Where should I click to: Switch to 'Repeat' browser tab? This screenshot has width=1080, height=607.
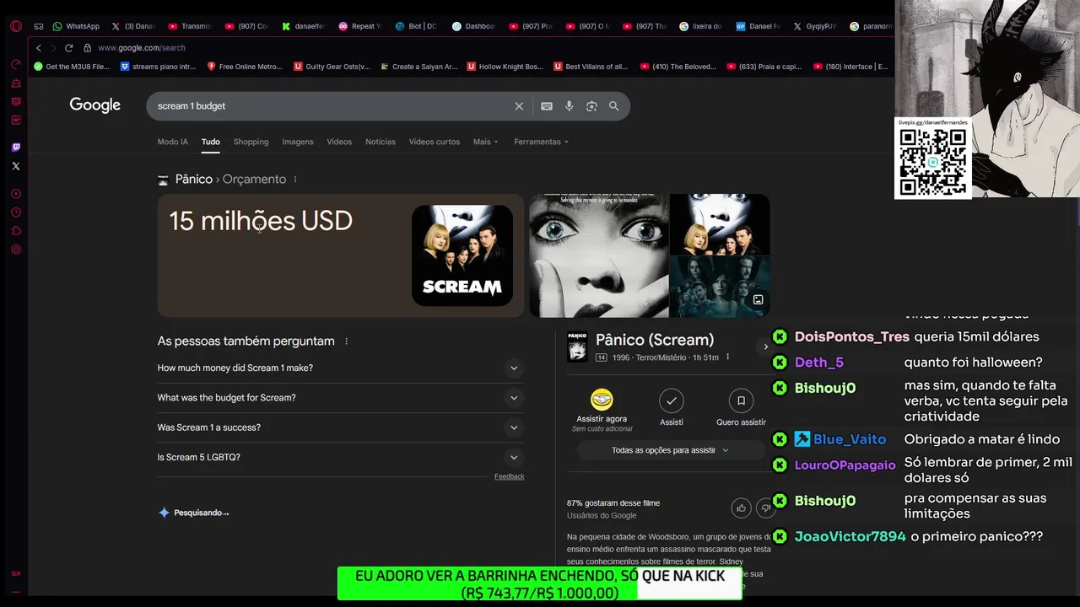coord(361,26)
